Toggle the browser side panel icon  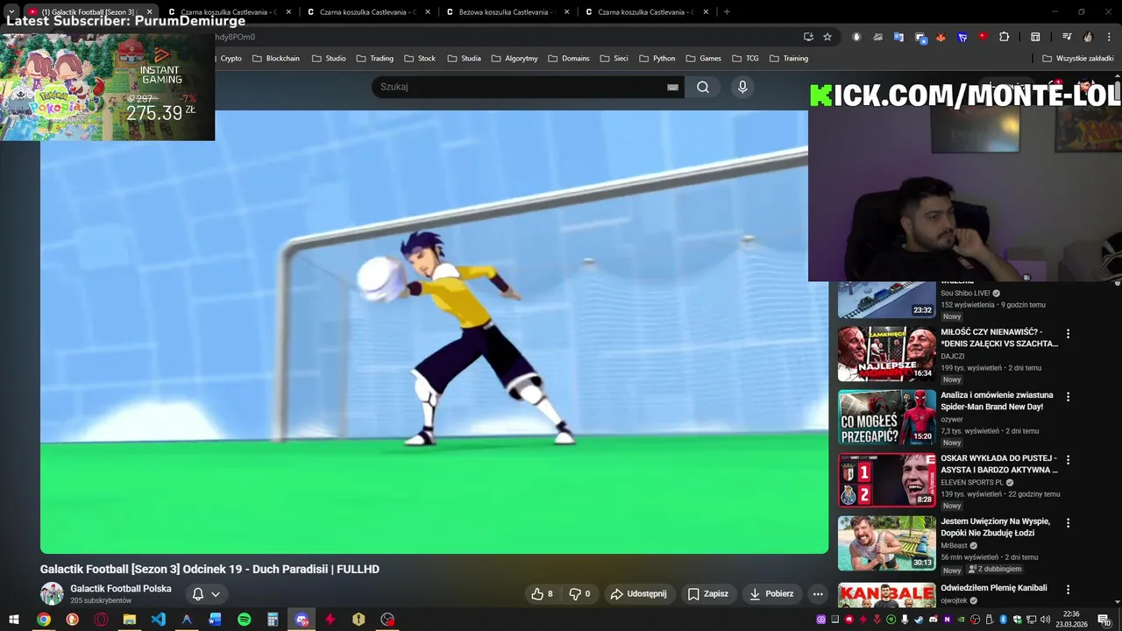1035,37
